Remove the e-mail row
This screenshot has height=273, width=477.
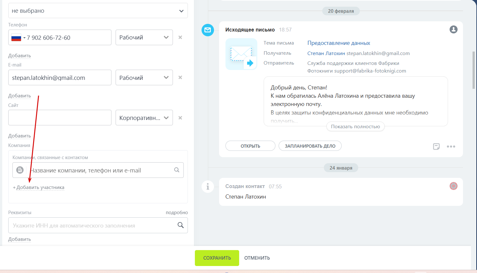coord(180,77)
